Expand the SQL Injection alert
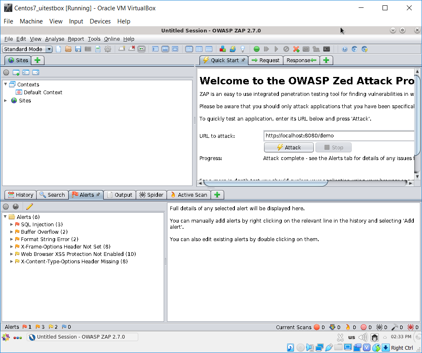The height and width of the screenshot is (353, 422). point(12,224)
